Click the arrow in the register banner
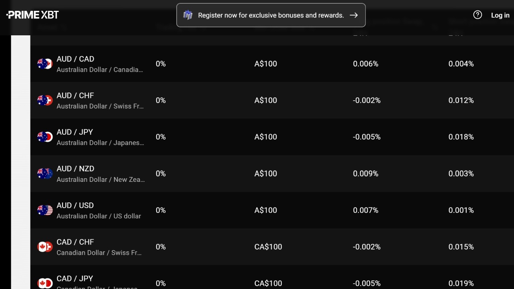The height and width of the screenshot is (289, 514). [354, 15]
